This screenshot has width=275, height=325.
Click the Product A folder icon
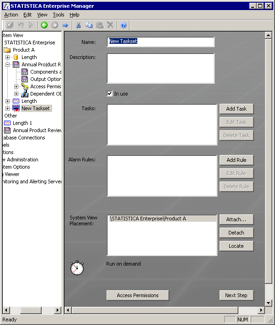[7, 50]
